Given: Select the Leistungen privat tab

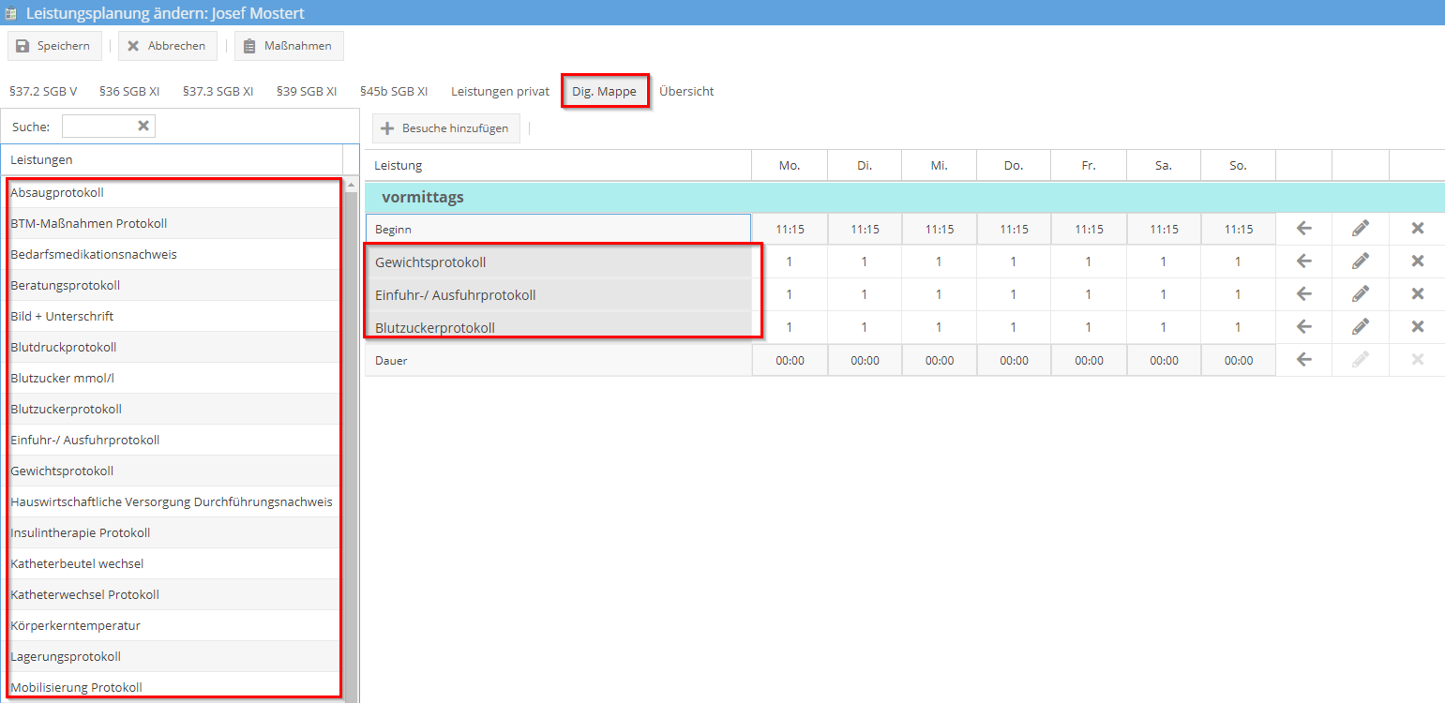Looking at the screenshot, I should [500, 92].
